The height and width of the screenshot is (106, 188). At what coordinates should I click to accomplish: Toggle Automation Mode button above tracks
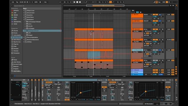(x=137, y=12)
